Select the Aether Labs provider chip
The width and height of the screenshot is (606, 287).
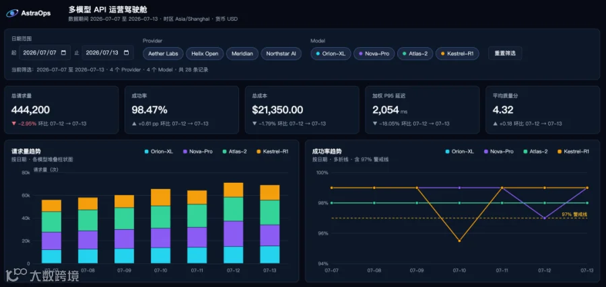click(x=163, y=54)
